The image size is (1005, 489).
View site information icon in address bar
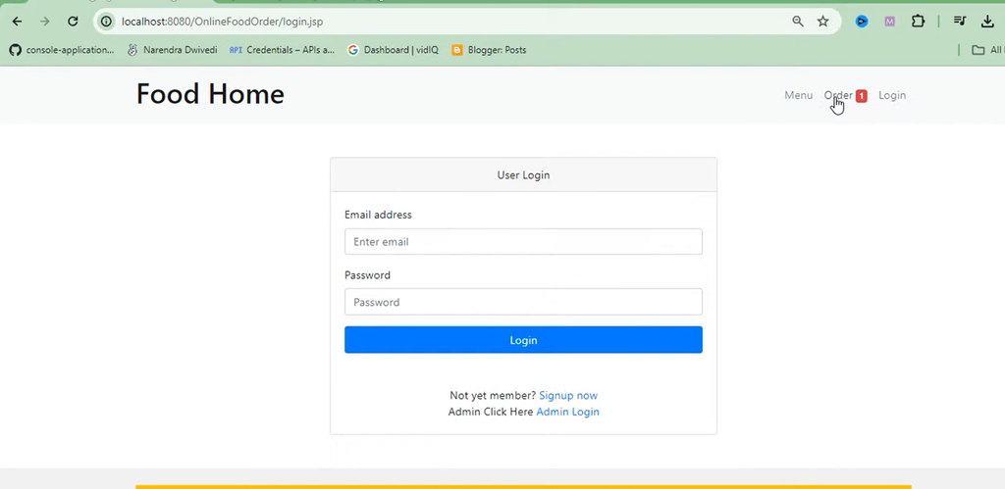click(x=106, y=22)
